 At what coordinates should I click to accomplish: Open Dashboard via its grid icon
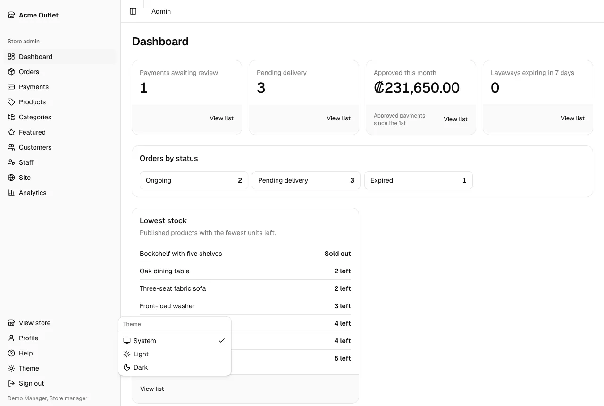tap(11, 57)
